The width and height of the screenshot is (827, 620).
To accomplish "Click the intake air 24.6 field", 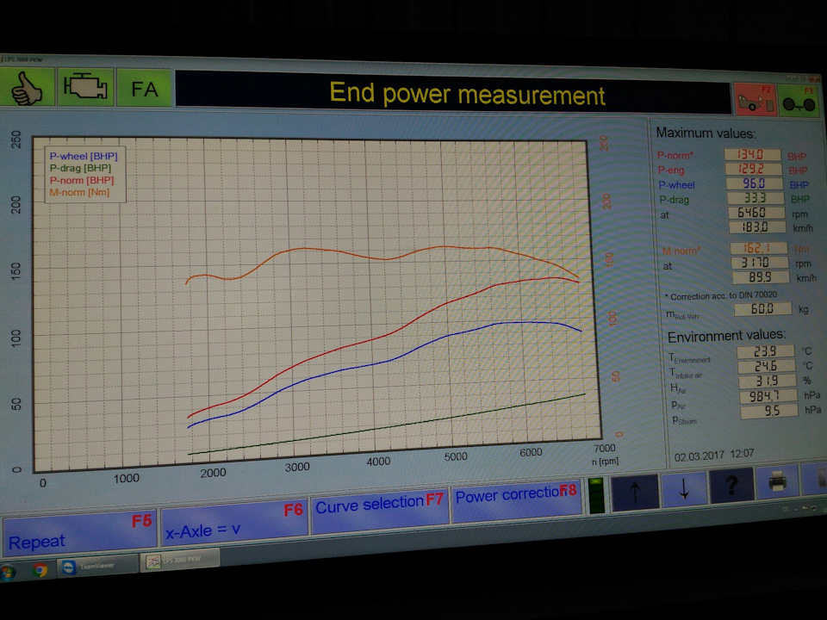I will (767, 366).
